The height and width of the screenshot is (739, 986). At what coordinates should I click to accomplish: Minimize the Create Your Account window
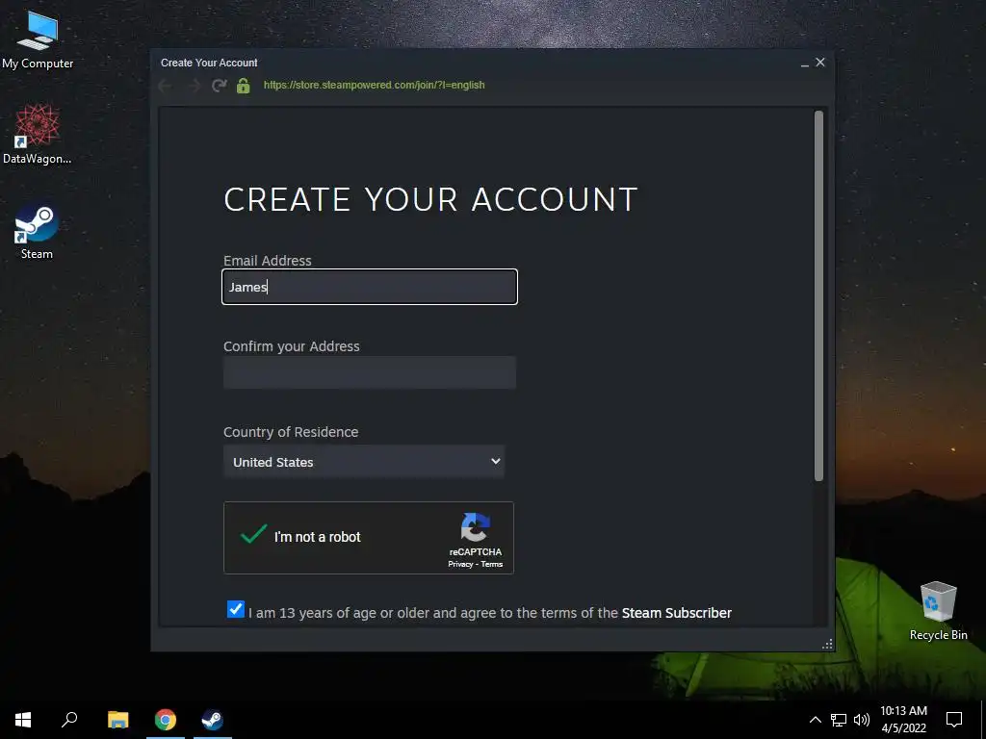(x=804, y=63)
